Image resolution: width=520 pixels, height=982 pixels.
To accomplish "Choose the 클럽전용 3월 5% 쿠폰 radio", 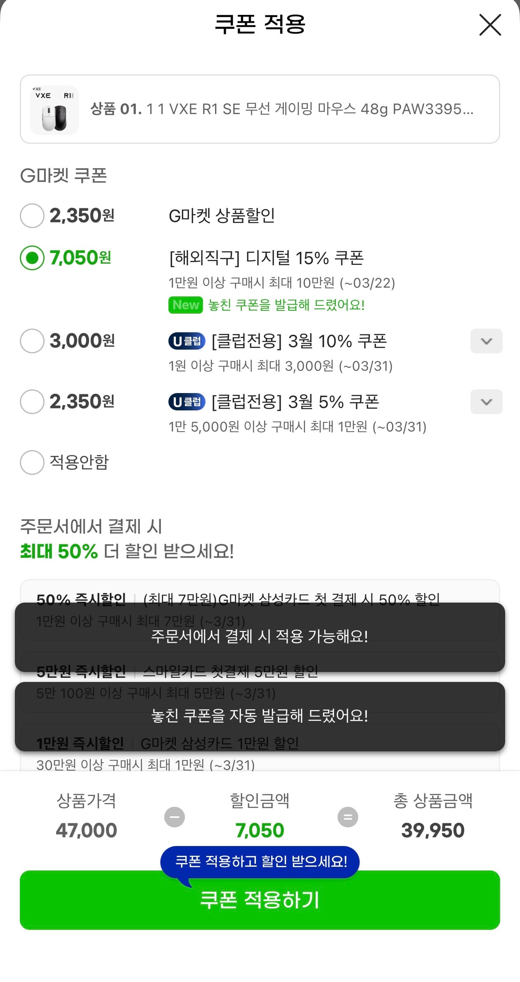I will [x=32, y=402].
